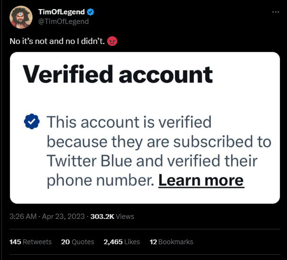This screenshot has width=287, height=260.
Task: Follow the Learn more link
Action: tap(201, 181)
